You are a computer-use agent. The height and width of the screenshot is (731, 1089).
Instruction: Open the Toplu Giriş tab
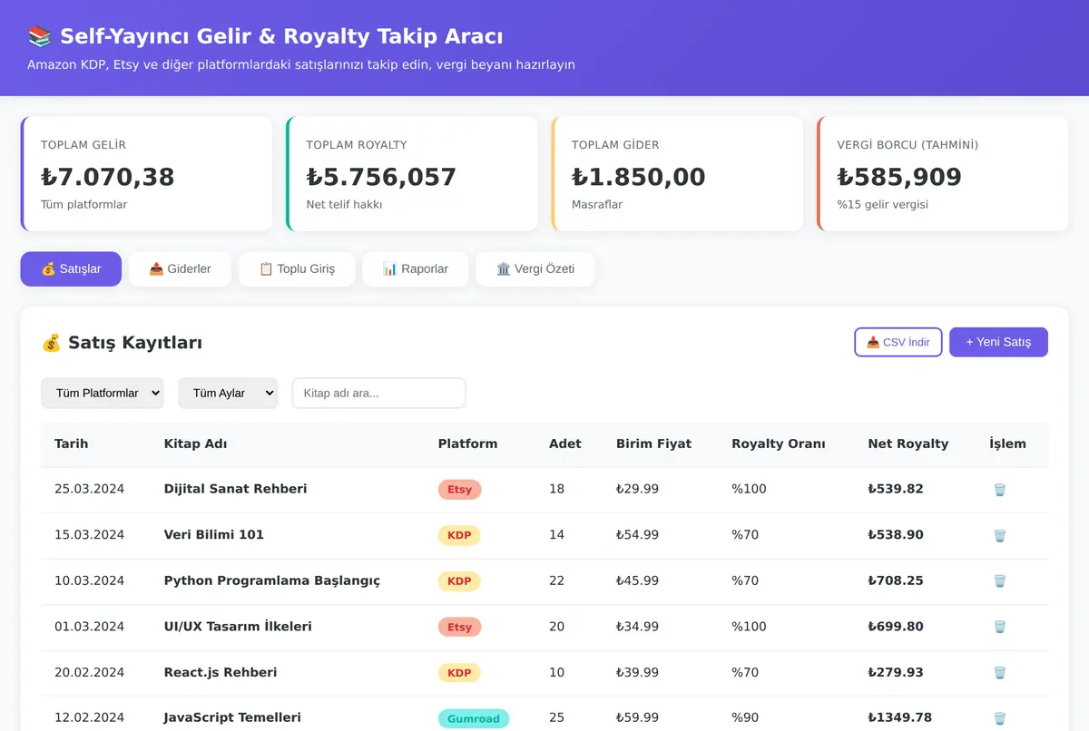(297, 268)
